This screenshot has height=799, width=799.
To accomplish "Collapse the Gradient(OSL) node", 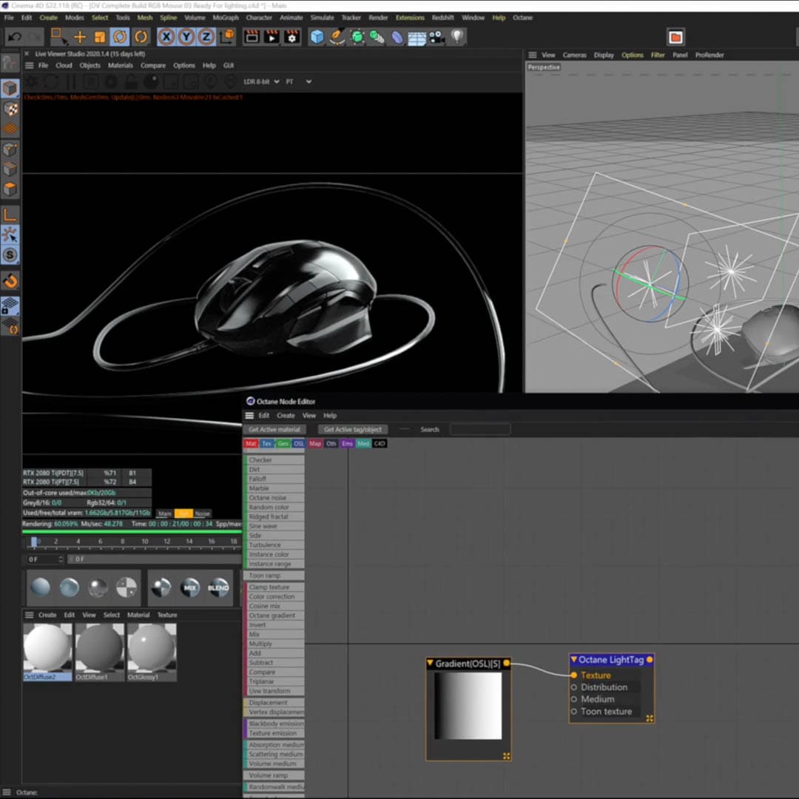I will 431,664.
